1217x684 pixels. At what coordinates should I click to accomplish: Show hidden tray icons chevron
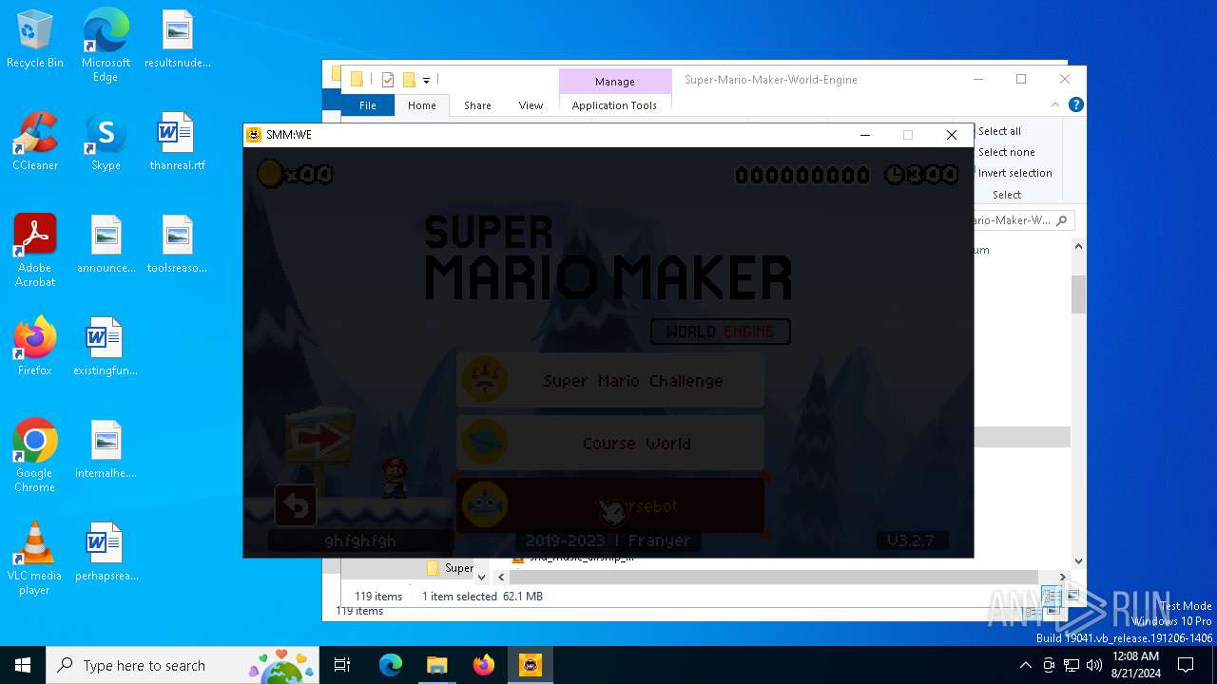1025,665
